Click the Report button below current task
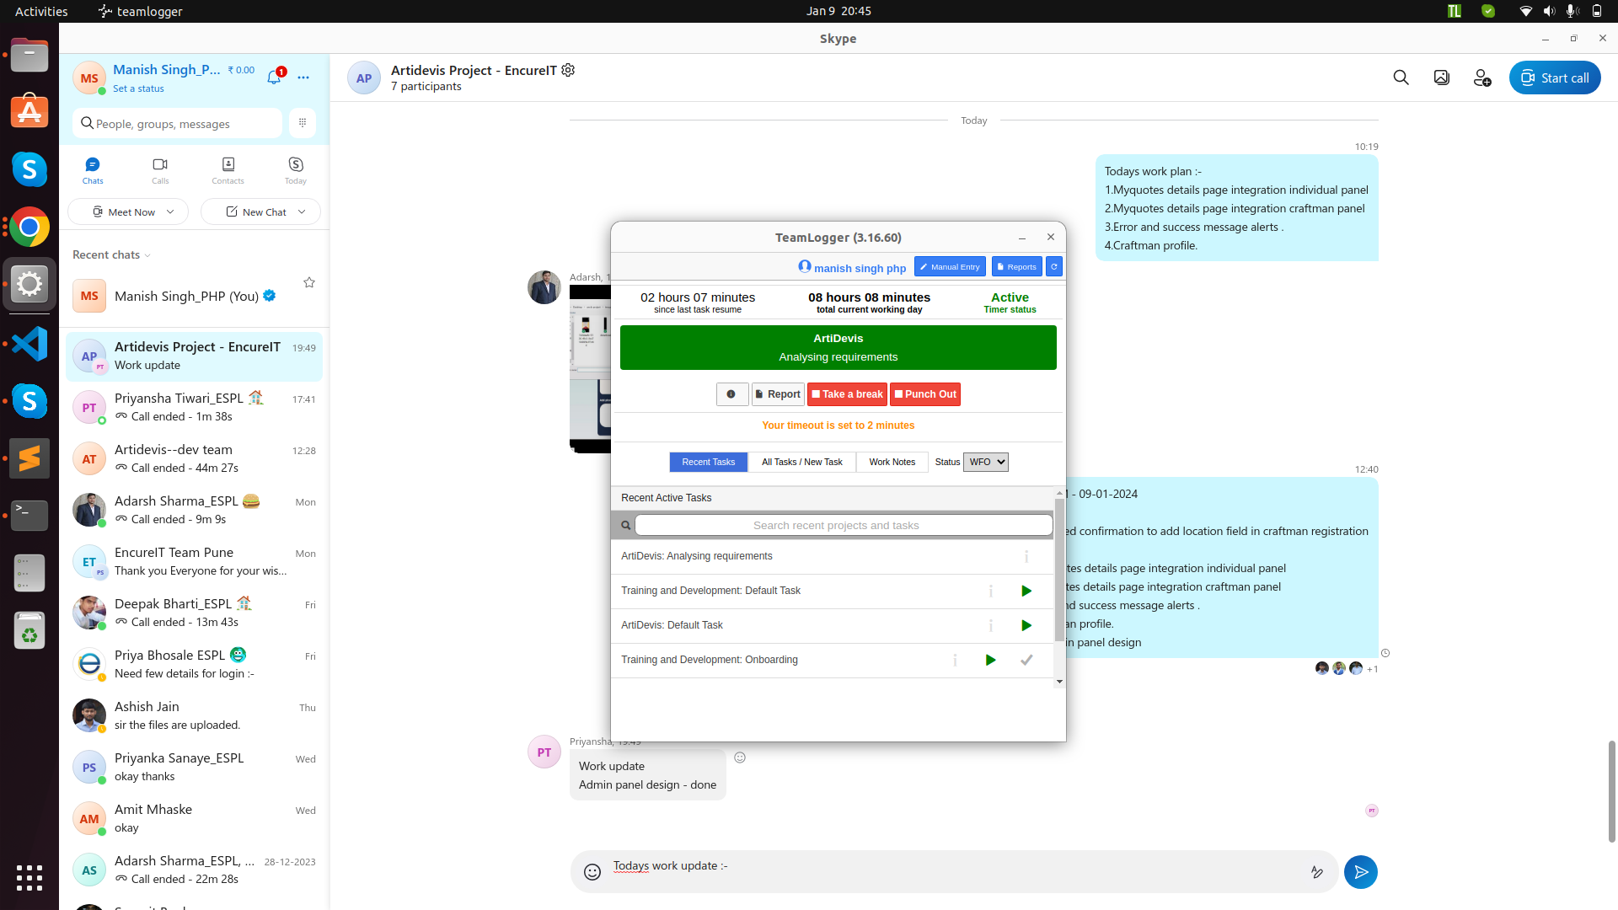Screen dimensions: 1618x910 (x=778, y=394)
